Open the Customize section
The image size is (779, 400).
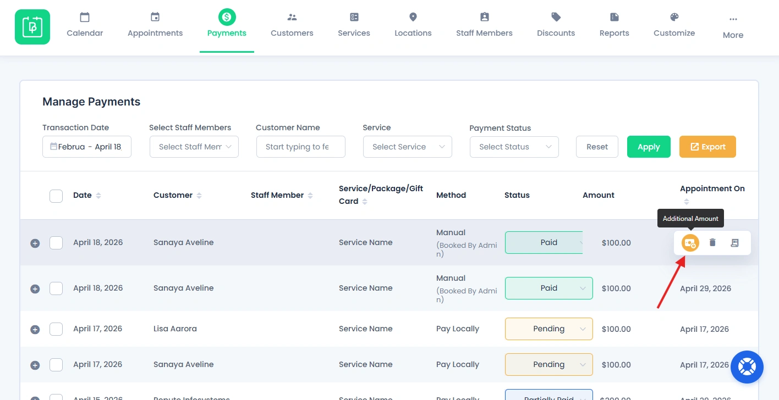(x=674, y=25)
